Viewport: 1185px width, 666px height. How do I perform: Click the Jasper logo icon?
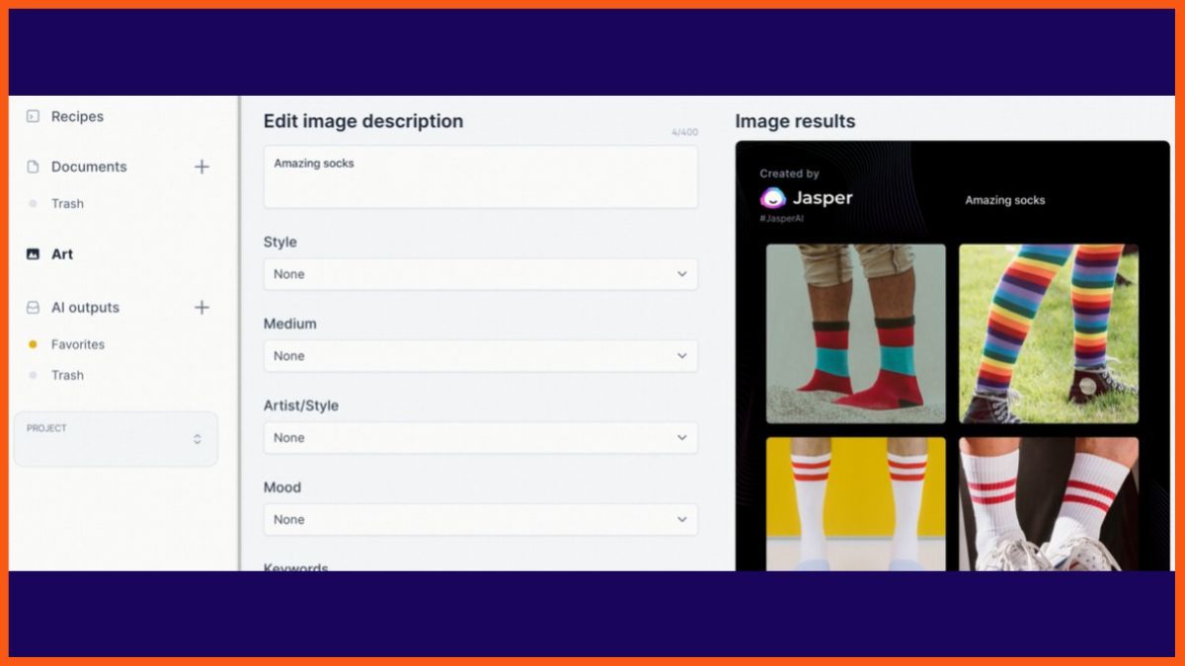click(x=772, y=198)
